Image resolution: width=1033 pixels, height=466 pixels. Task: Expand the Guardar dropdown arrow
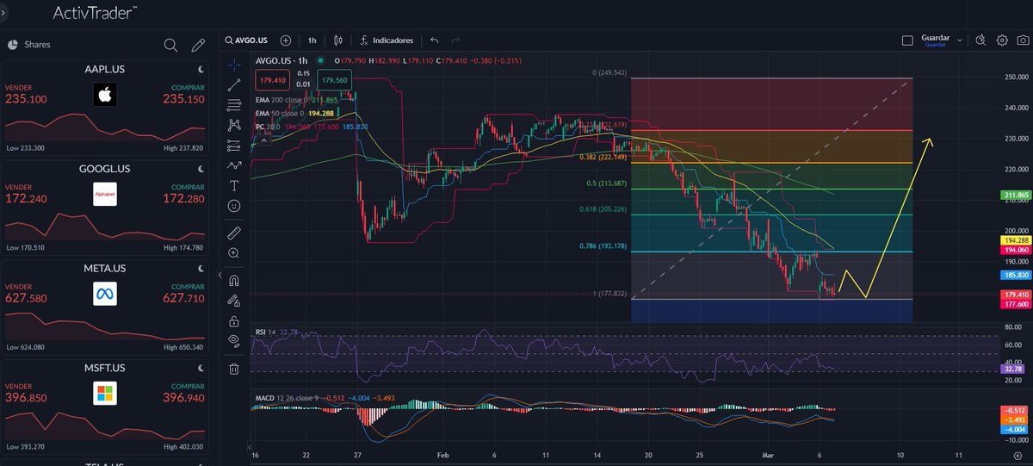(x=958, y=39)
